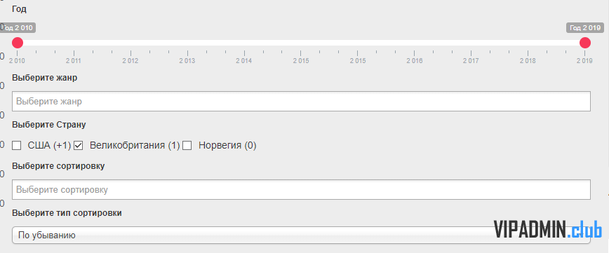
Task: Click the Год 2 010 tooltip badge
Action: (18, 28)
